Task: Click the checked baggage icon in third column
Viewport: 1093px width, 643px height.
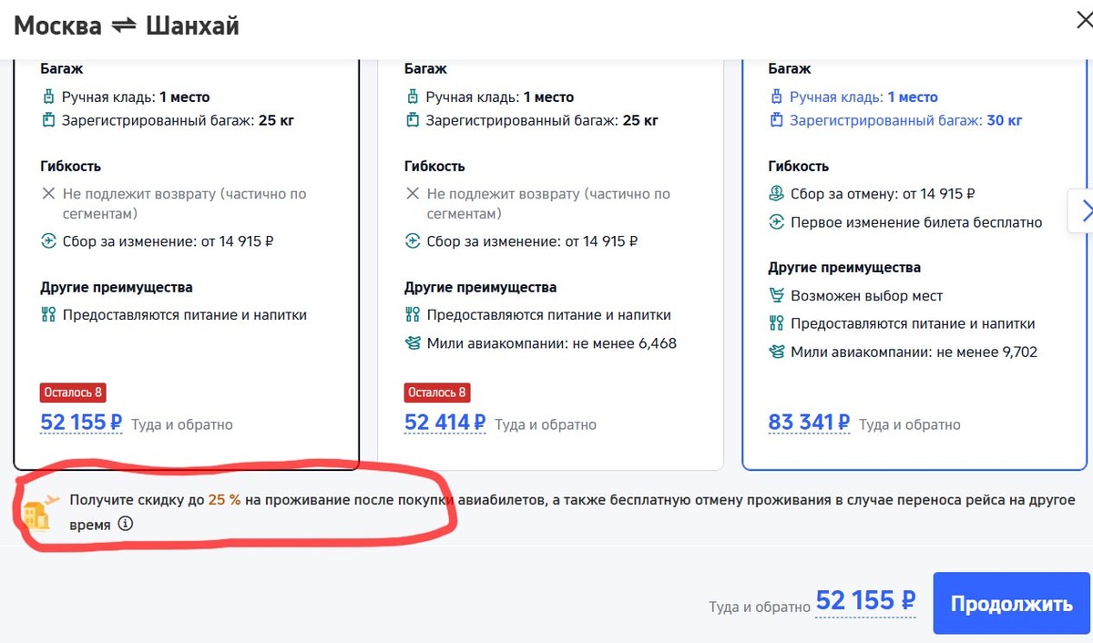Action: 779,119
